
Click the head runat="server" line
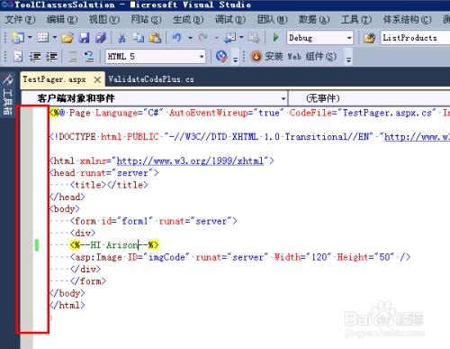[104, 173]
